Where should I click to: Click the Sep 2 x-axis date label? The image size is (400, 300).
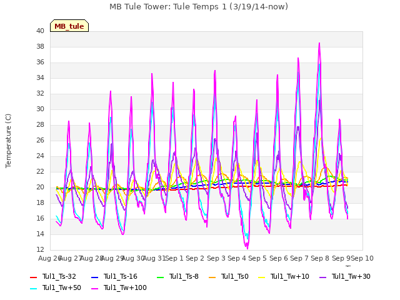[195, 258]
